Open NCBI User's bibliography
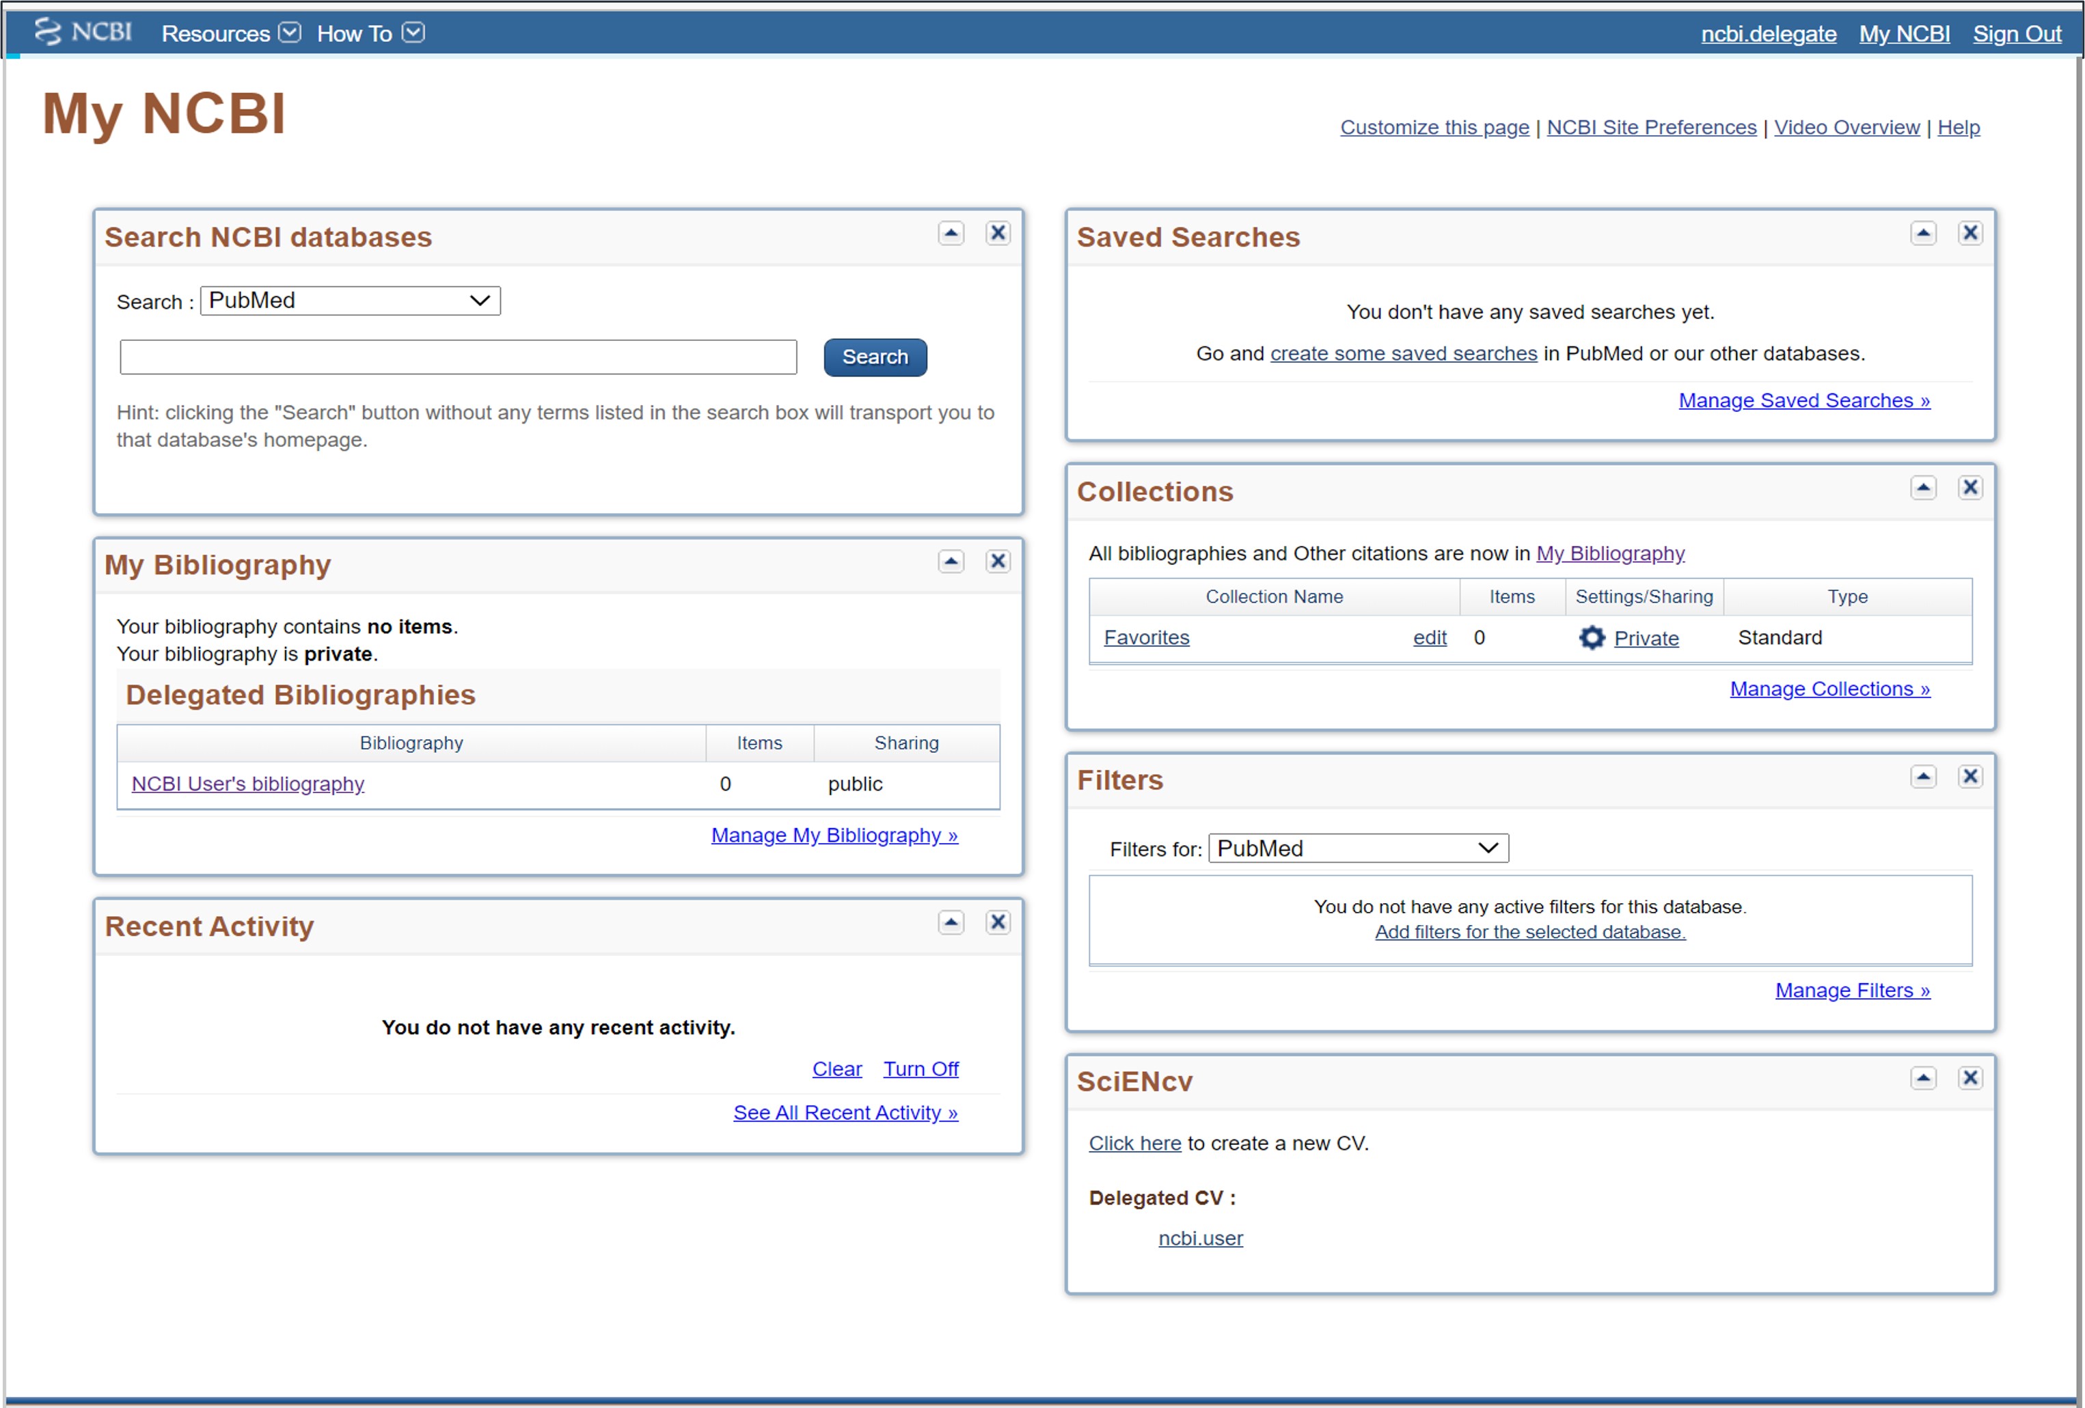This screenshot has width=2085, height=1408. coord(247,784)
